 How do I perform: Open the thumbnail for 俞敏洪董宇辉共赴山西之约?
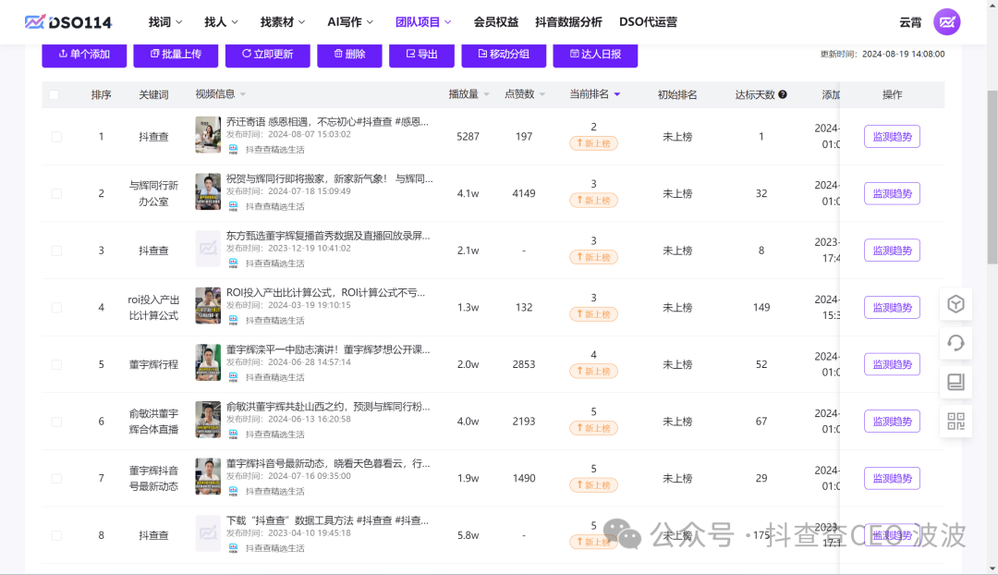[x=208, y=419]
